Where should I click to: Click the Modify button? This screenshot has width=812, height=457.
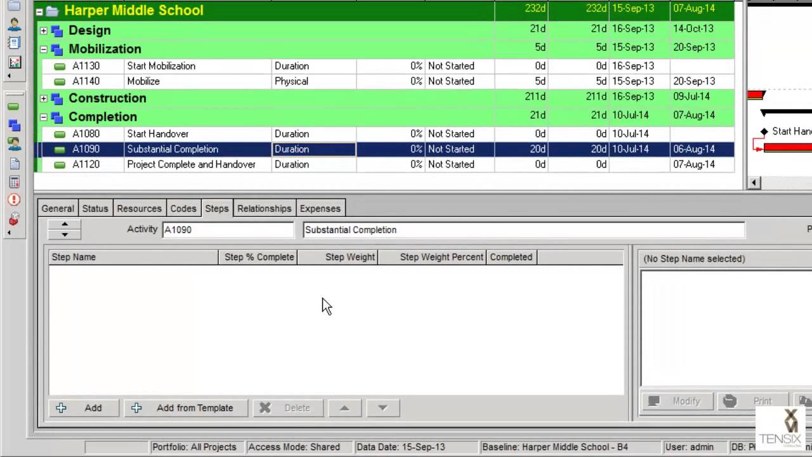pyautogui.click(x=678, y=401)
